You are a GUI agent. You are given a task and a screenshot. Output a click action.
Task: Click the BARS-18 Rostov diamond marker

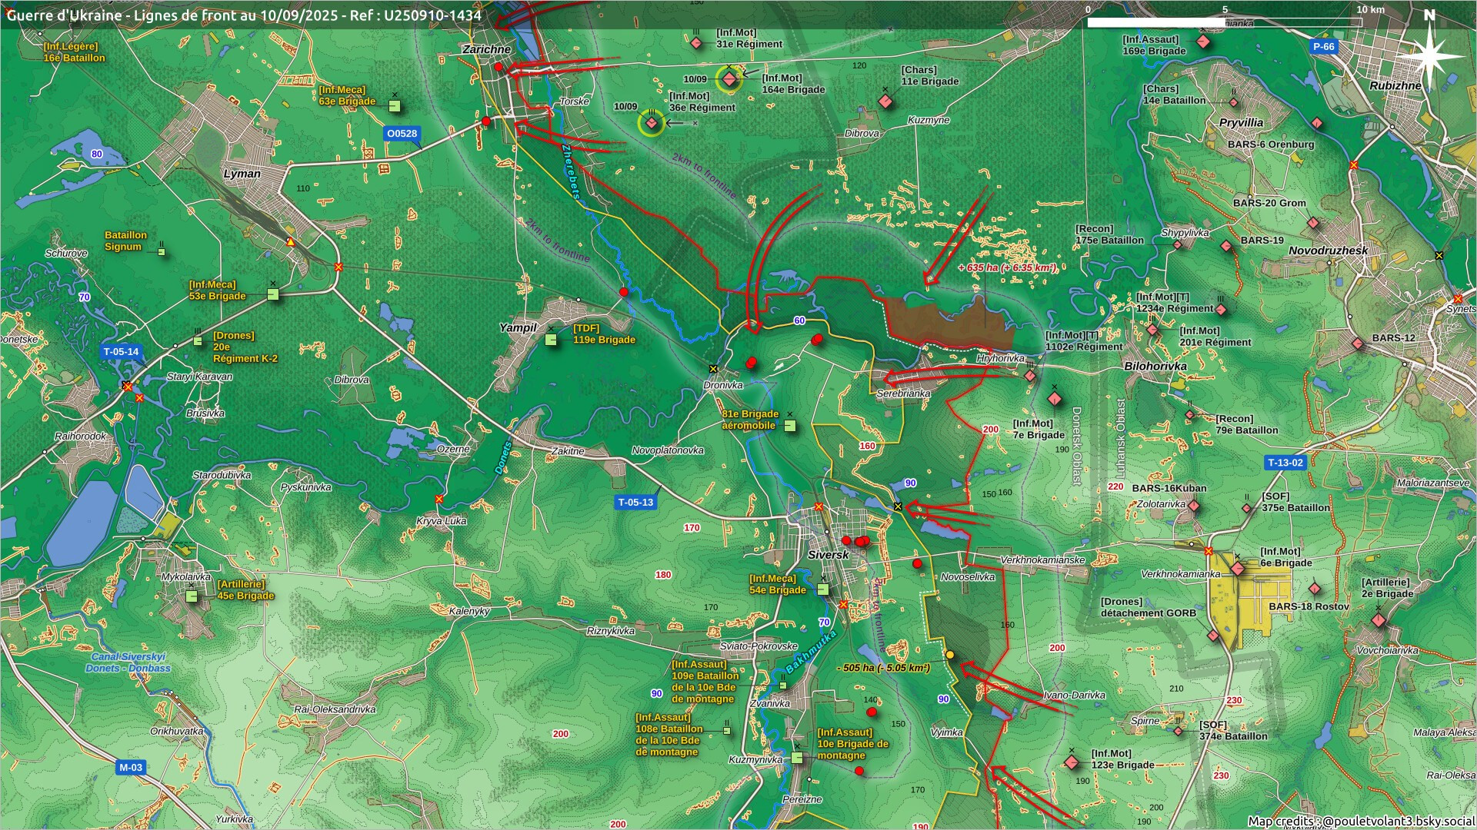point(1315,589)
